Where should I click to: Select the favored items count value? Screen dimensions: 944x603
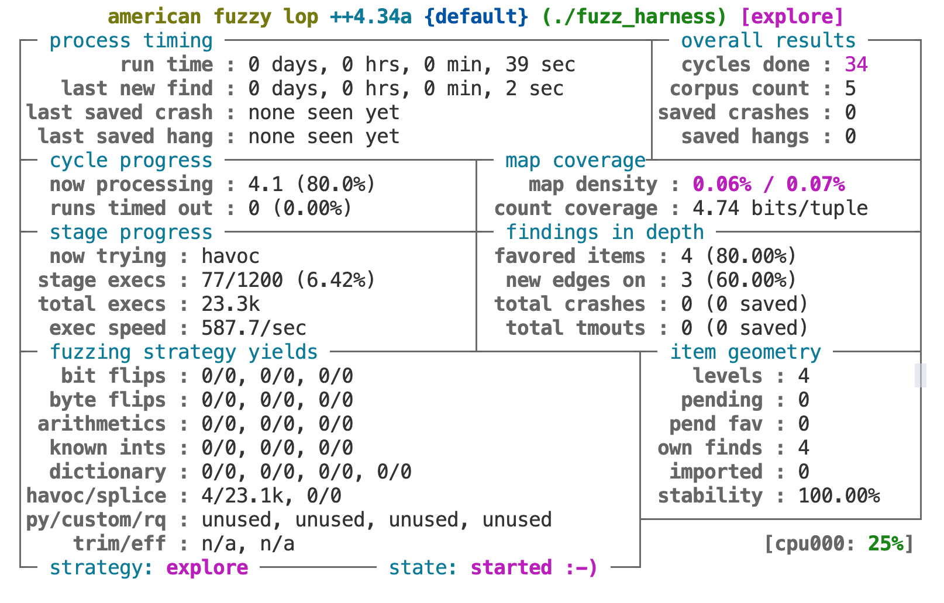(738, 257)
